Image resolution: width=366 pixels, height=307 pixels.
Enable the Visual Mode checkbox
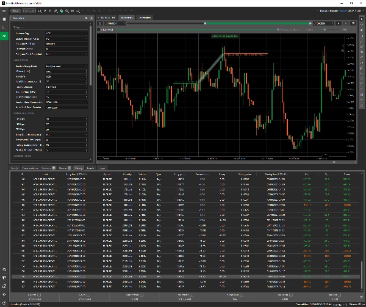(x=98, y=30)
